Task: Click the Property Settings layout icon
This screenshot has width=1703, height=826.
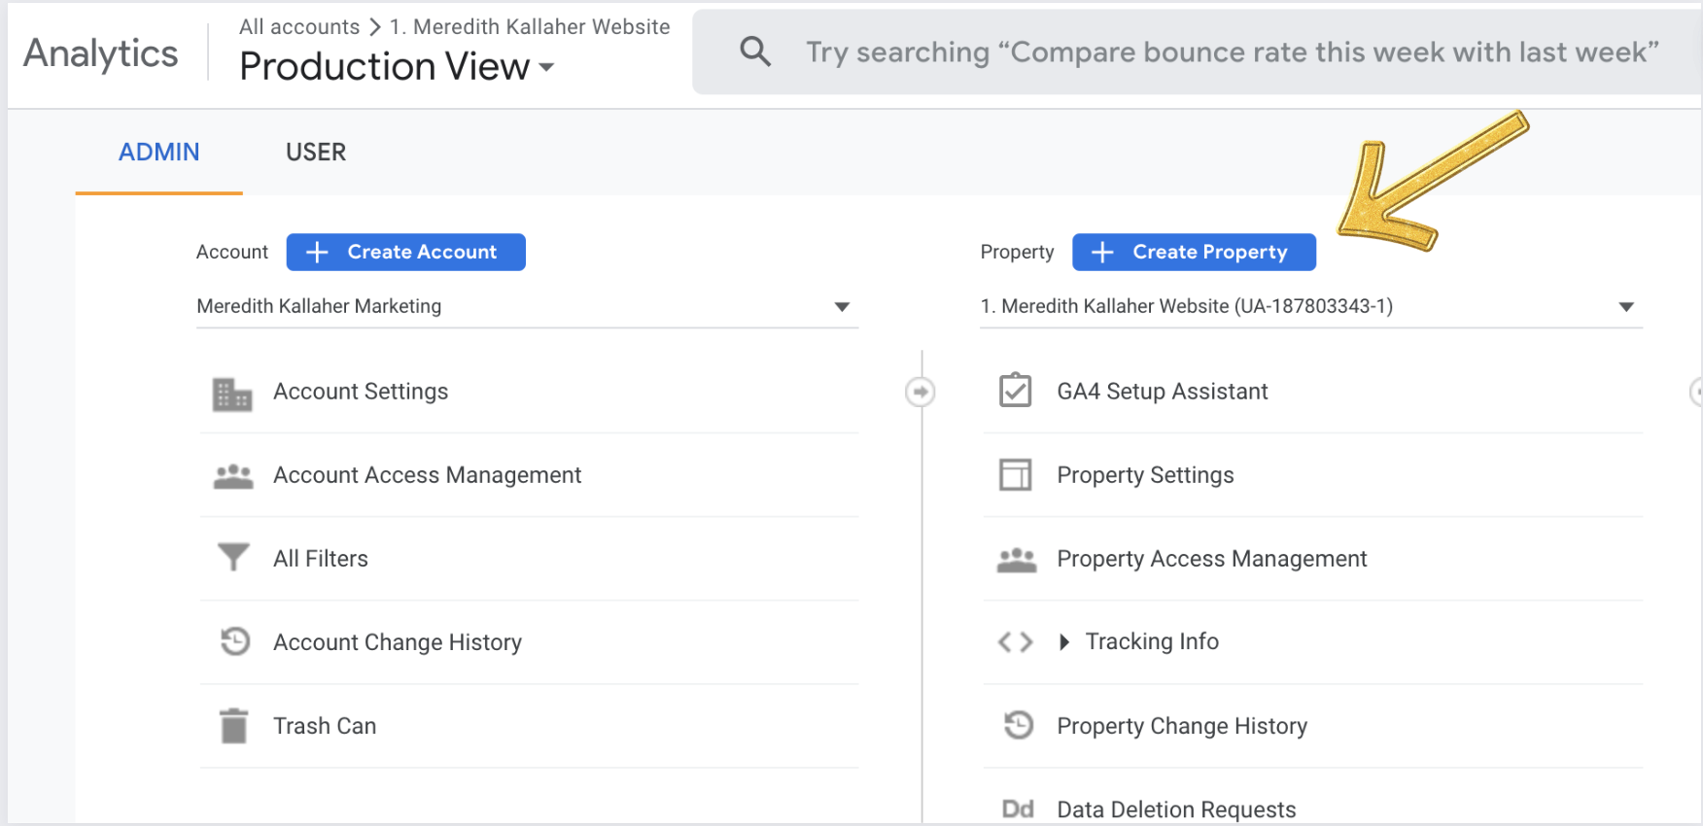Action: click(1016, 475)
